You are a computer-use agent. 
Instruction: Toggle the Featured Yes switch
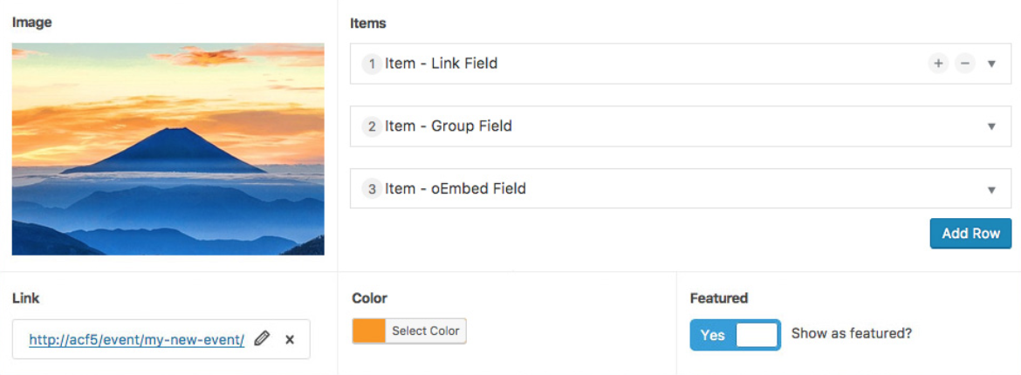point(735,335)
